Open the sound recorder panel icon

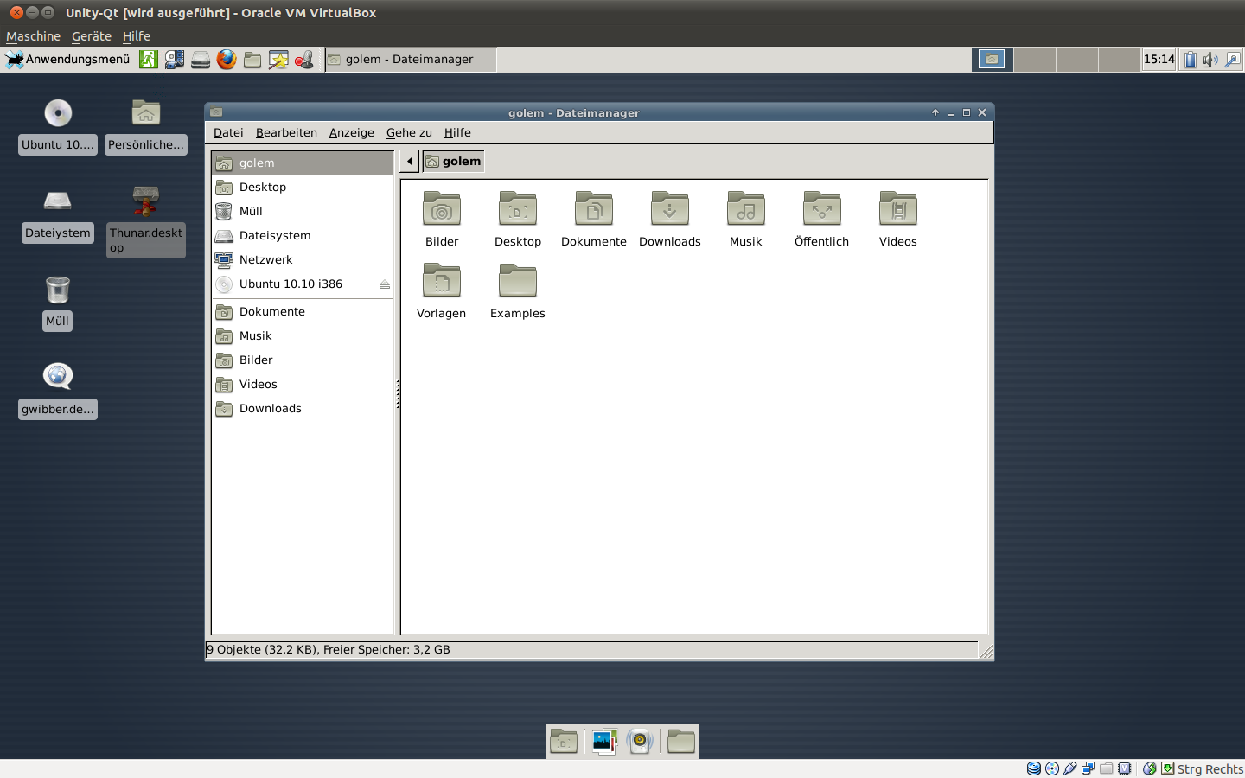pos(303,60)
